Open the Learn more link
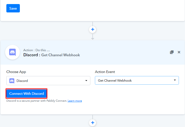 point(75,101)
